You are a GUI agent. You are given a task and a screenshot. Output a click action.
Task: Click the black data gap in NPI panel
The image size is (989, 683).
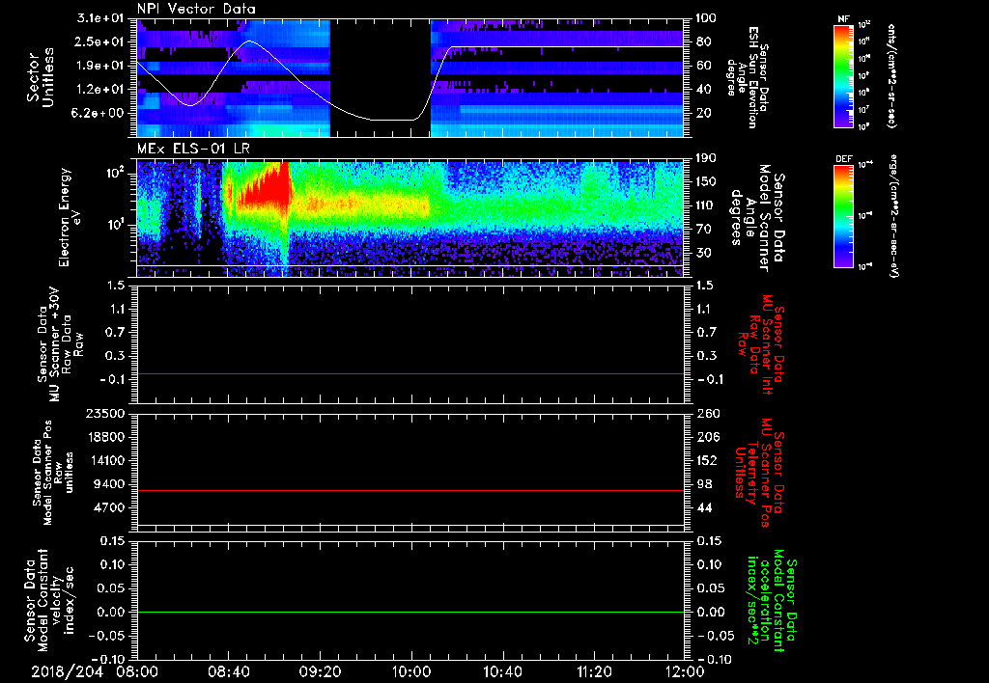coord(381,77)
